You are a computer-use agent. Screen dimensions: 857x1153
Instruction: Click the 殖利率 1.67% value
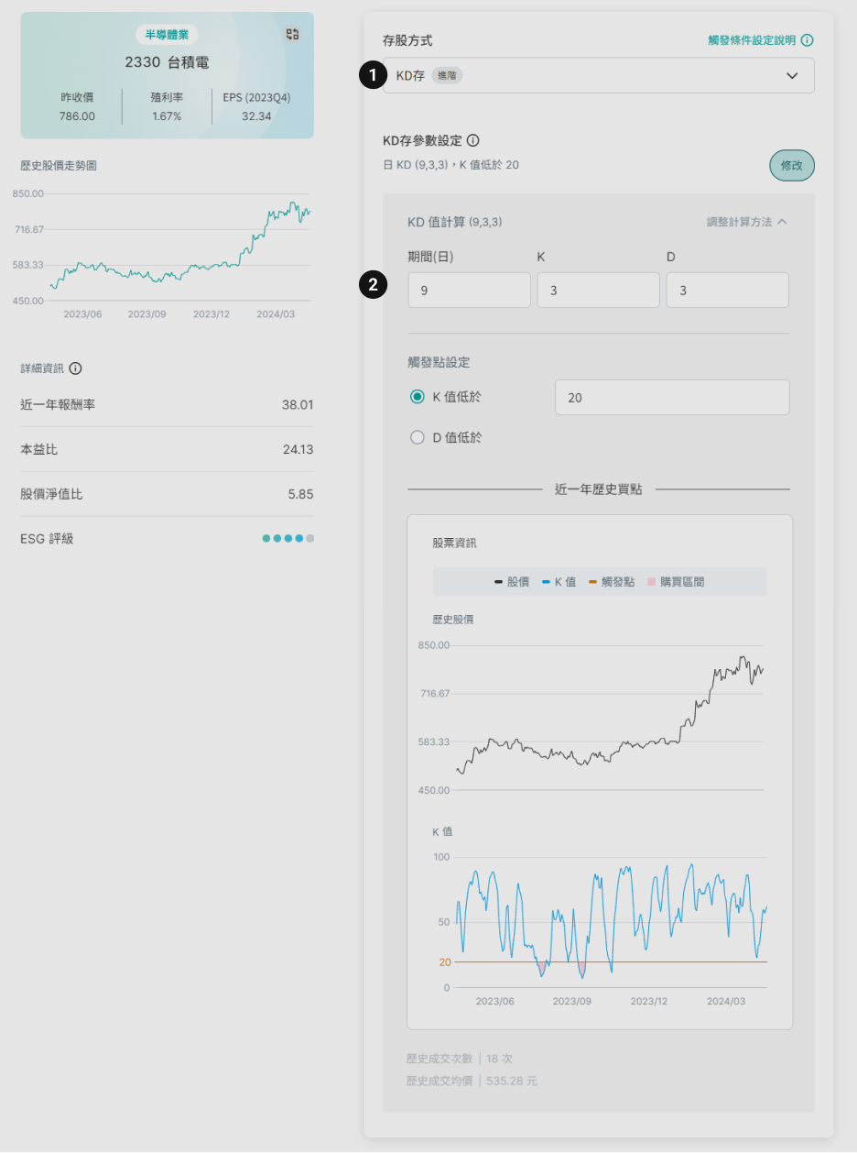point(167,116)
